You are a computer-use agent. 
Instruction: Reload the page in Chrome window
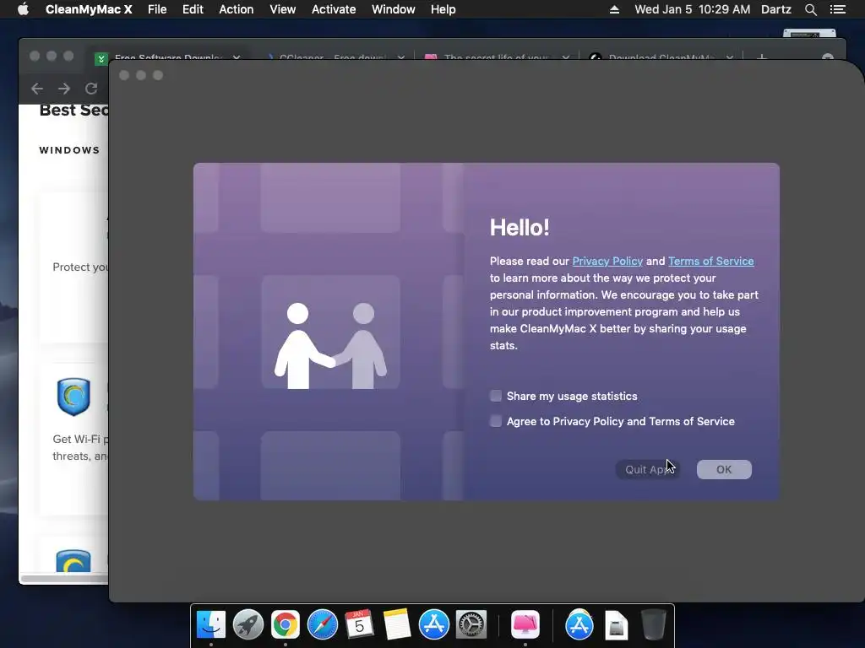(x=91, y=88)
